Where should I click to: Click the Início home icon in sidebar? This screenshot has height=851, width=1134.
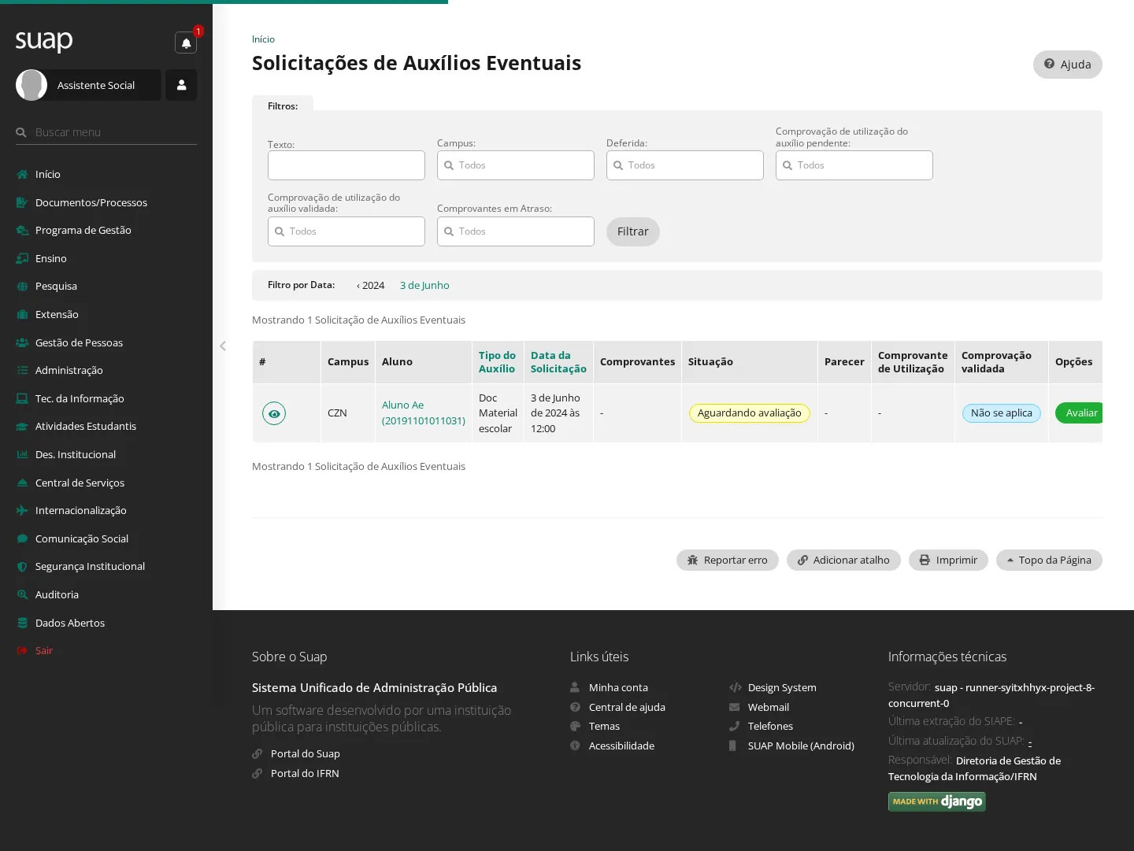pos(22,174)
